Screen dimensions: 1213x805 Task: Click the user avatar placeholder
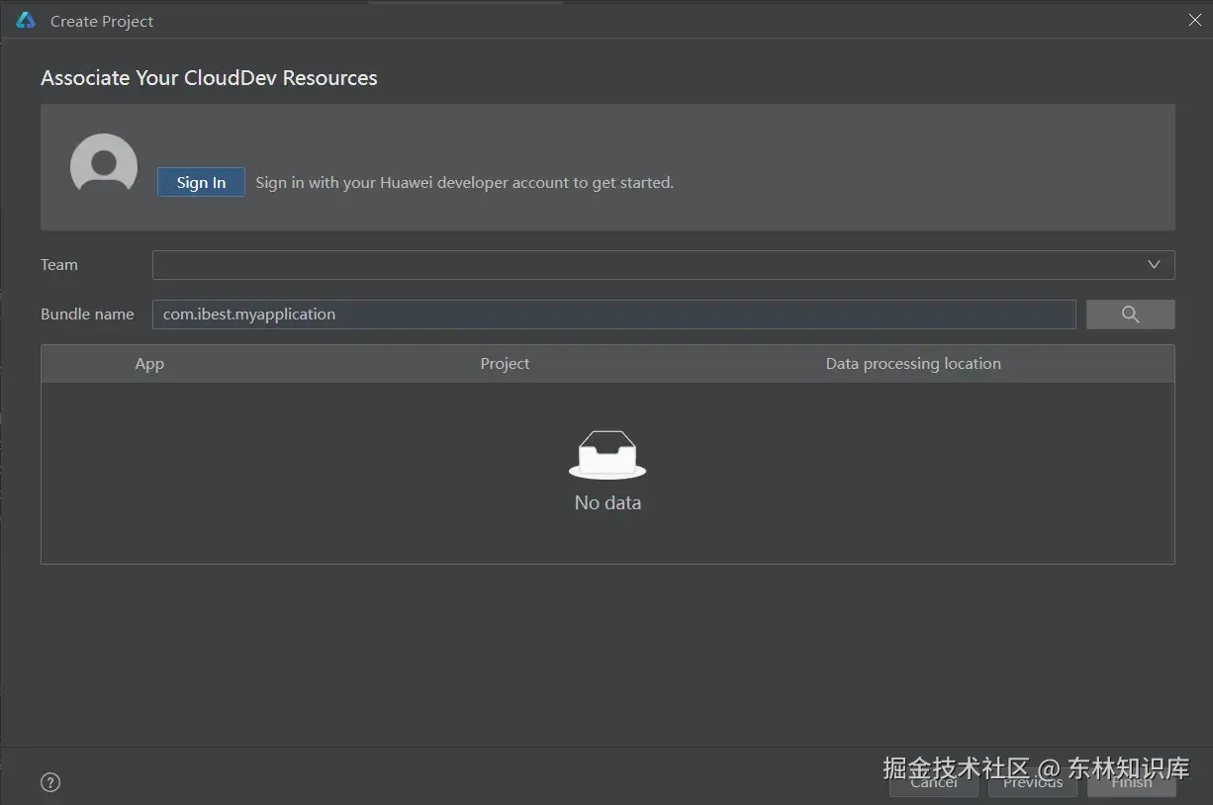(104, 166)
